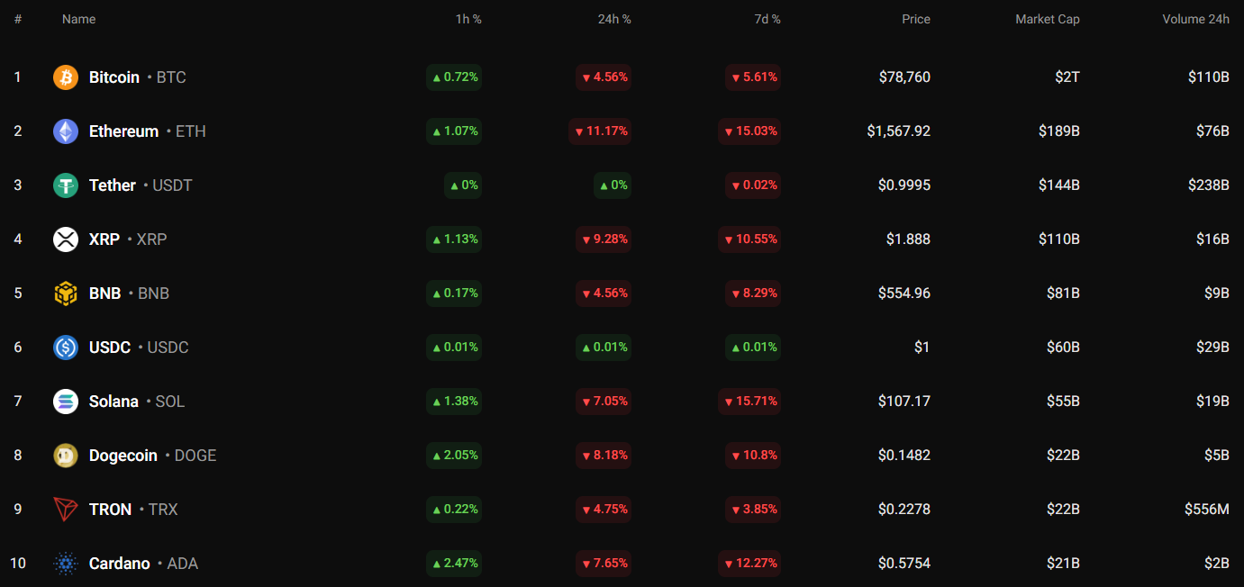Click the Dogecoin logo icon
The width and height of the screenshot is (1244, 587).
[x=66, y=456]
